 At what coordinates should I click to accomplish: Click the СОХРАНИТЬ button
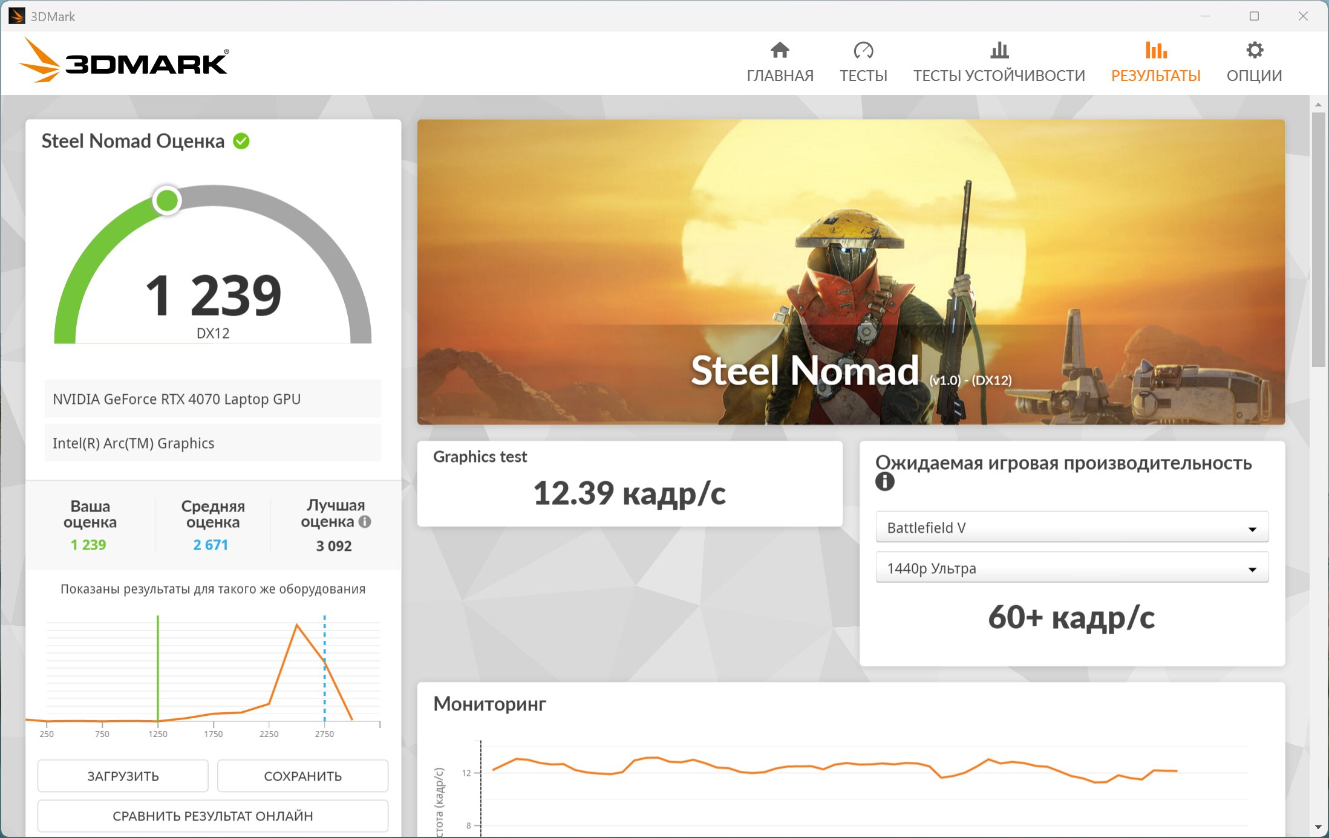tap(302, 776)
